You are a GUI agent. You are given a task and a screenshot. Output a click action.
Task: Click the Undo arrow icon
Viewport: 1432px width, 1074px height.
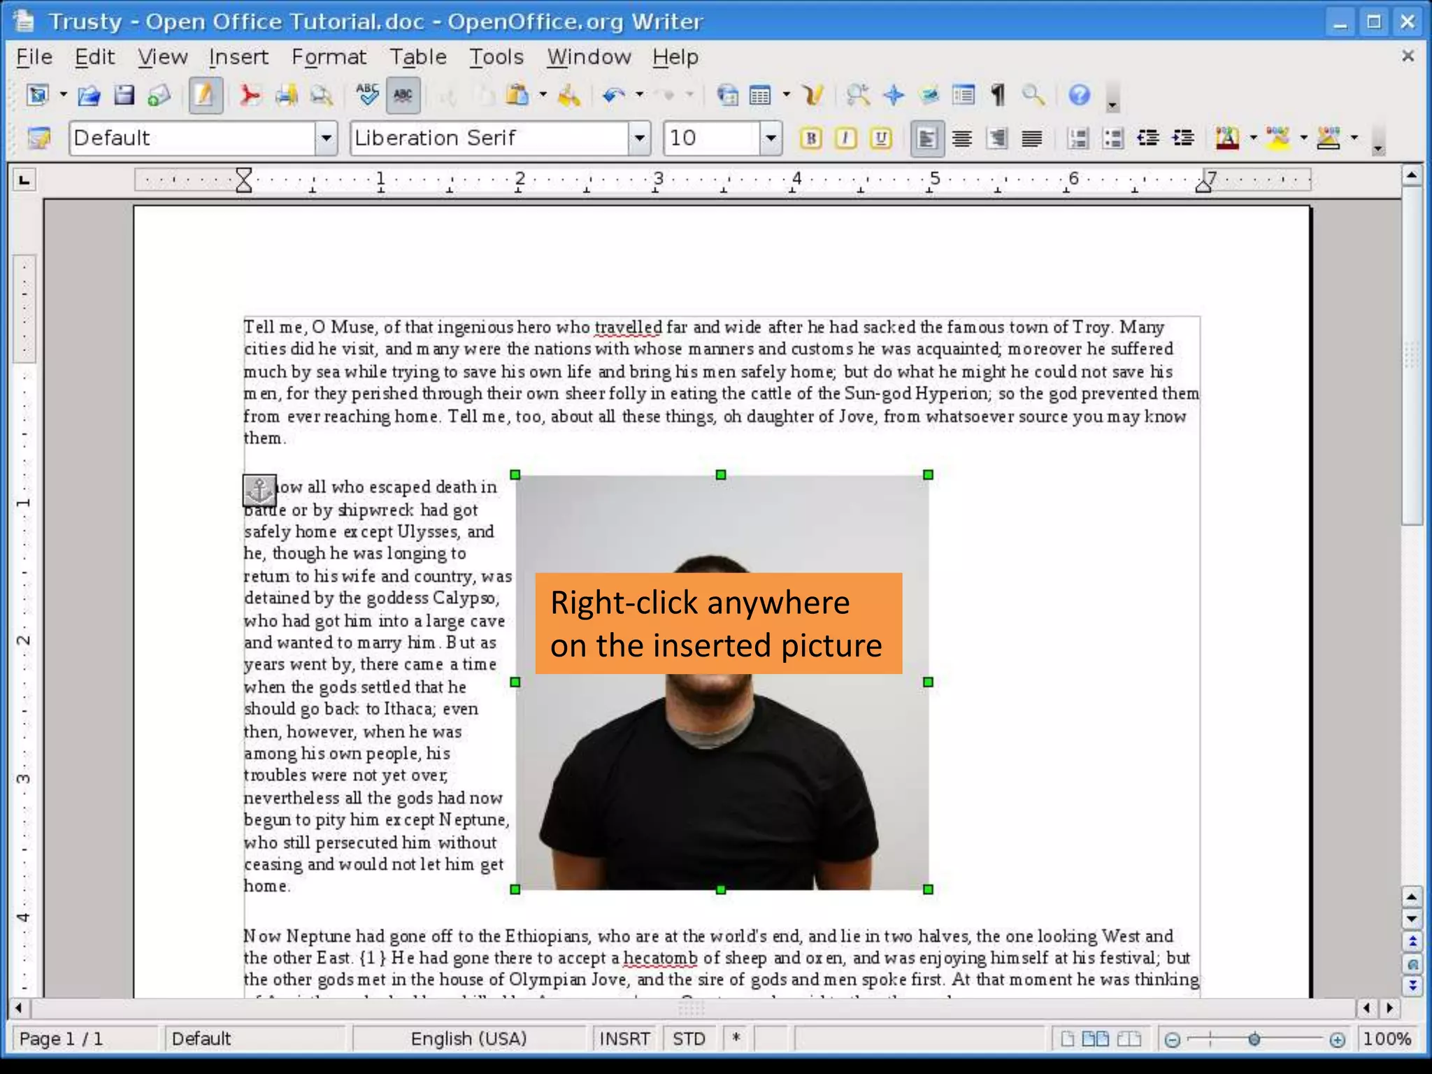pos(613,95)
